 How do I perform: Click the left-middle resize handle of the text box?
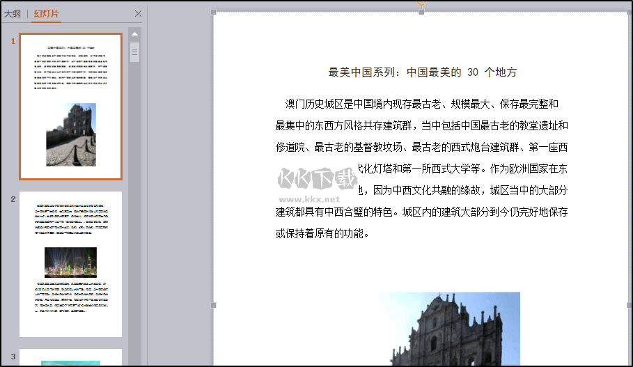(x=214, y=305)
